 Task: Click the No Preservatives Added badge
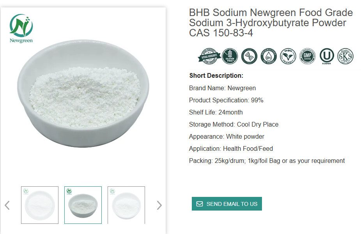point(269,57)
